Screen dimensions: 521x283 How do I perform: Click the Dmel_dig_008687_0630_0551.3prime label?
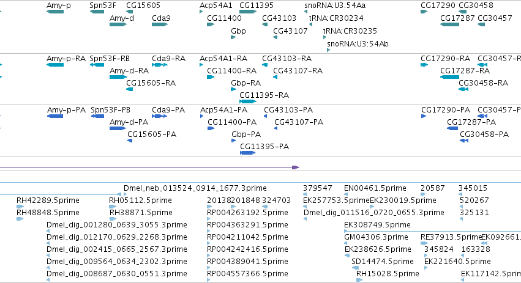click(116, 274)
